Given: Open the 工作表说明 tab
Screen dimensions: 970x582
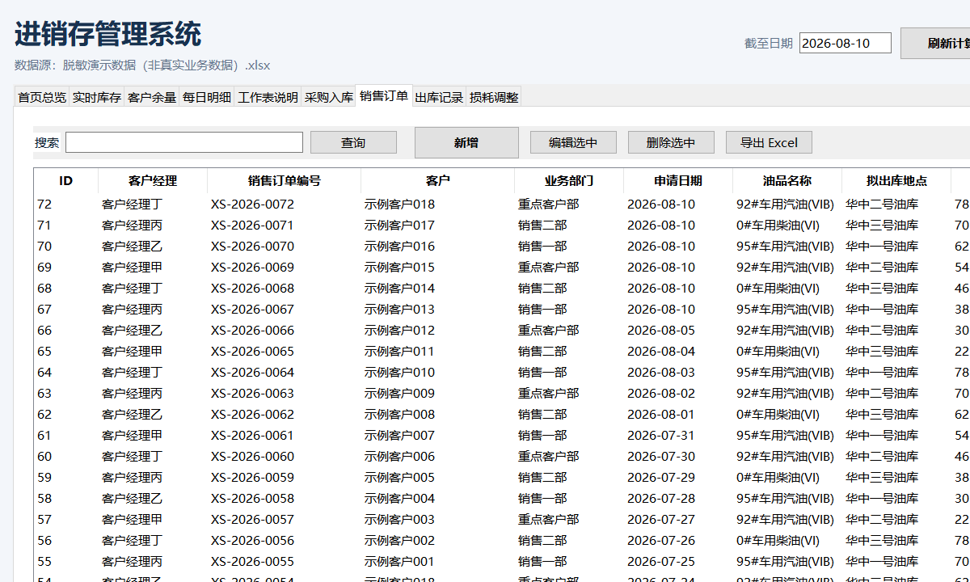Looking at the screenshot, I should click(x=268, y=97).
